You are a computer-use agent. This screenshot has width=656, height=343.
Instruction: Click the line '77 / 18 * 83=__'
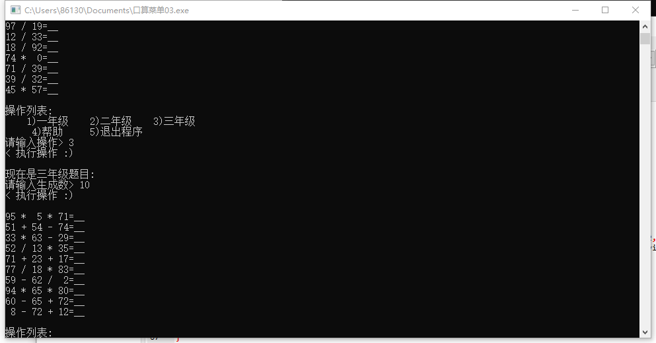click(x=45, y=270)
